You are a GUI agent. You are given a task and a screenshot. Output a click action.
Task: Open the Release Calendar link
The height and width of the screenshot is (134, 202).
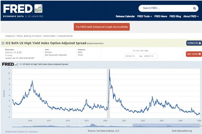click(125, 17)
